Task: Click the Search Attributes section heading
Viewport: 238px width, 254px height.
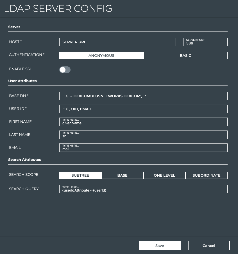Action: (25, 160)
